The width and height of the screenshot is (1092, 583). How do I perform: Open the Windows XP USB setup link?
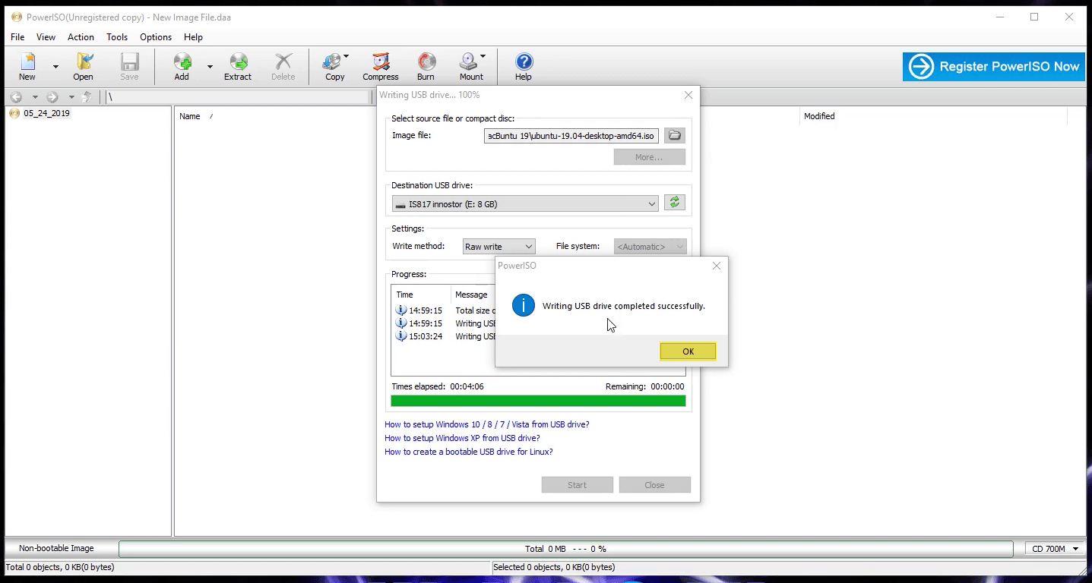point(462,438)
